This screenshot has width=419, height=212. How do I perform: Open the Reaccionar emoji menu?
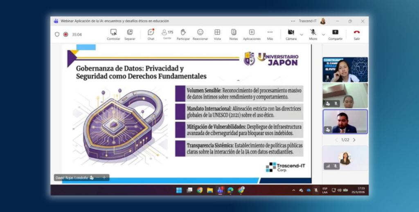200,34
